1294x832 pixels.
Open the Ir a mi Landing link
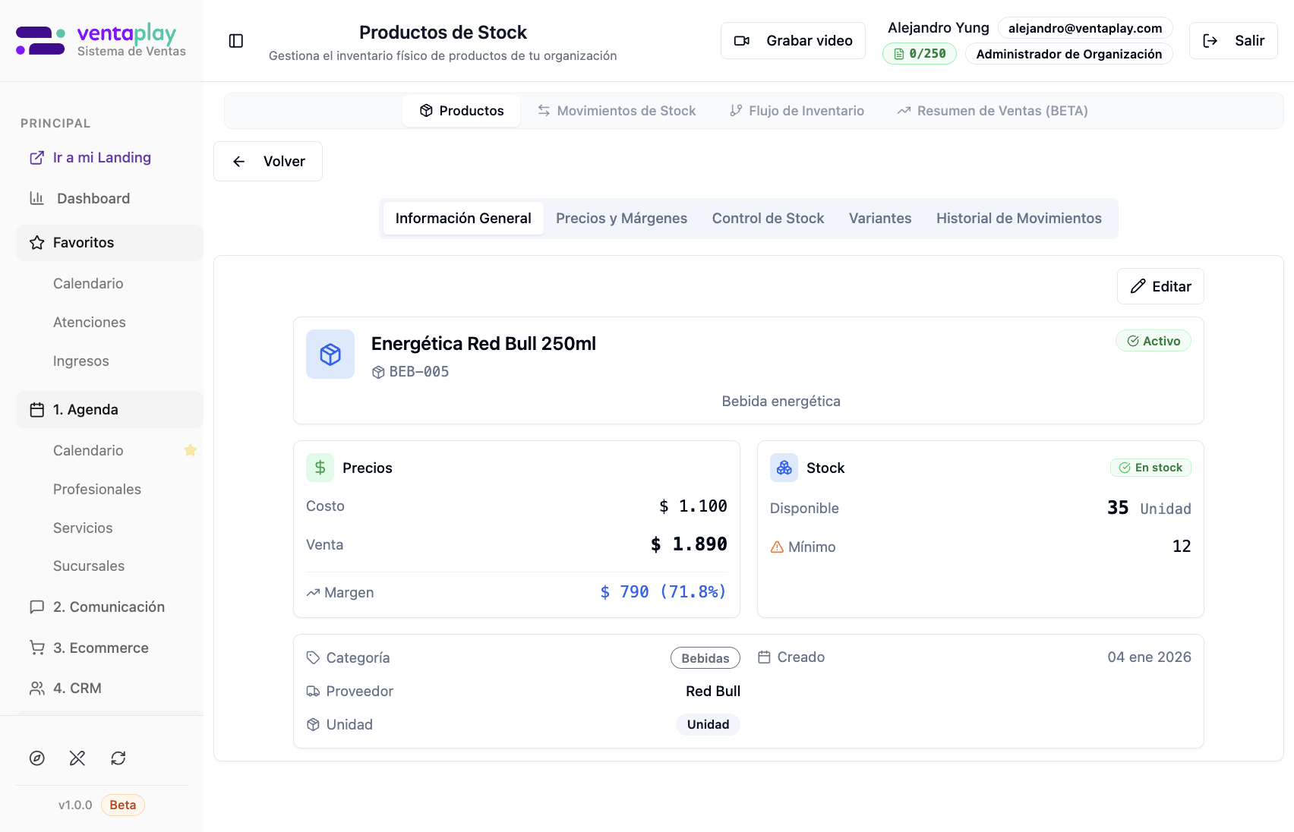click(x=102, y=158)
